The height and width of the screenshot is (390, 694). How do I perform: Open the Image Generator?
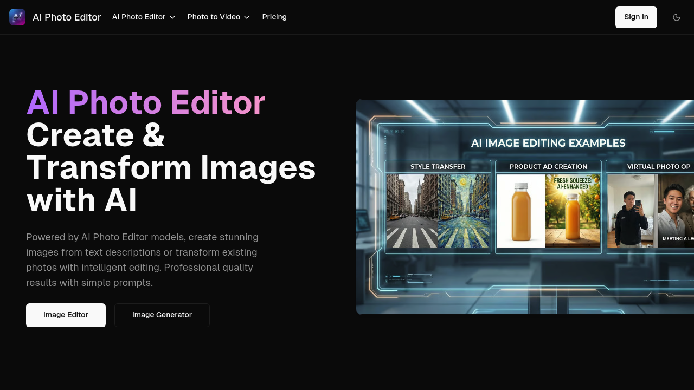pyautogui.click(x=162, y=315)
